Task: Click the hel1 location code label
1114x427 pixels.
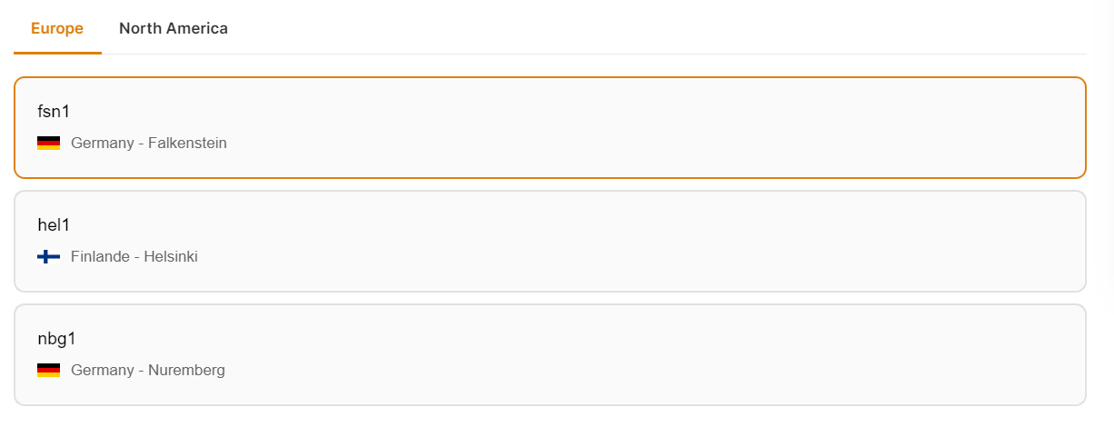Action: (x=54, y=225)
